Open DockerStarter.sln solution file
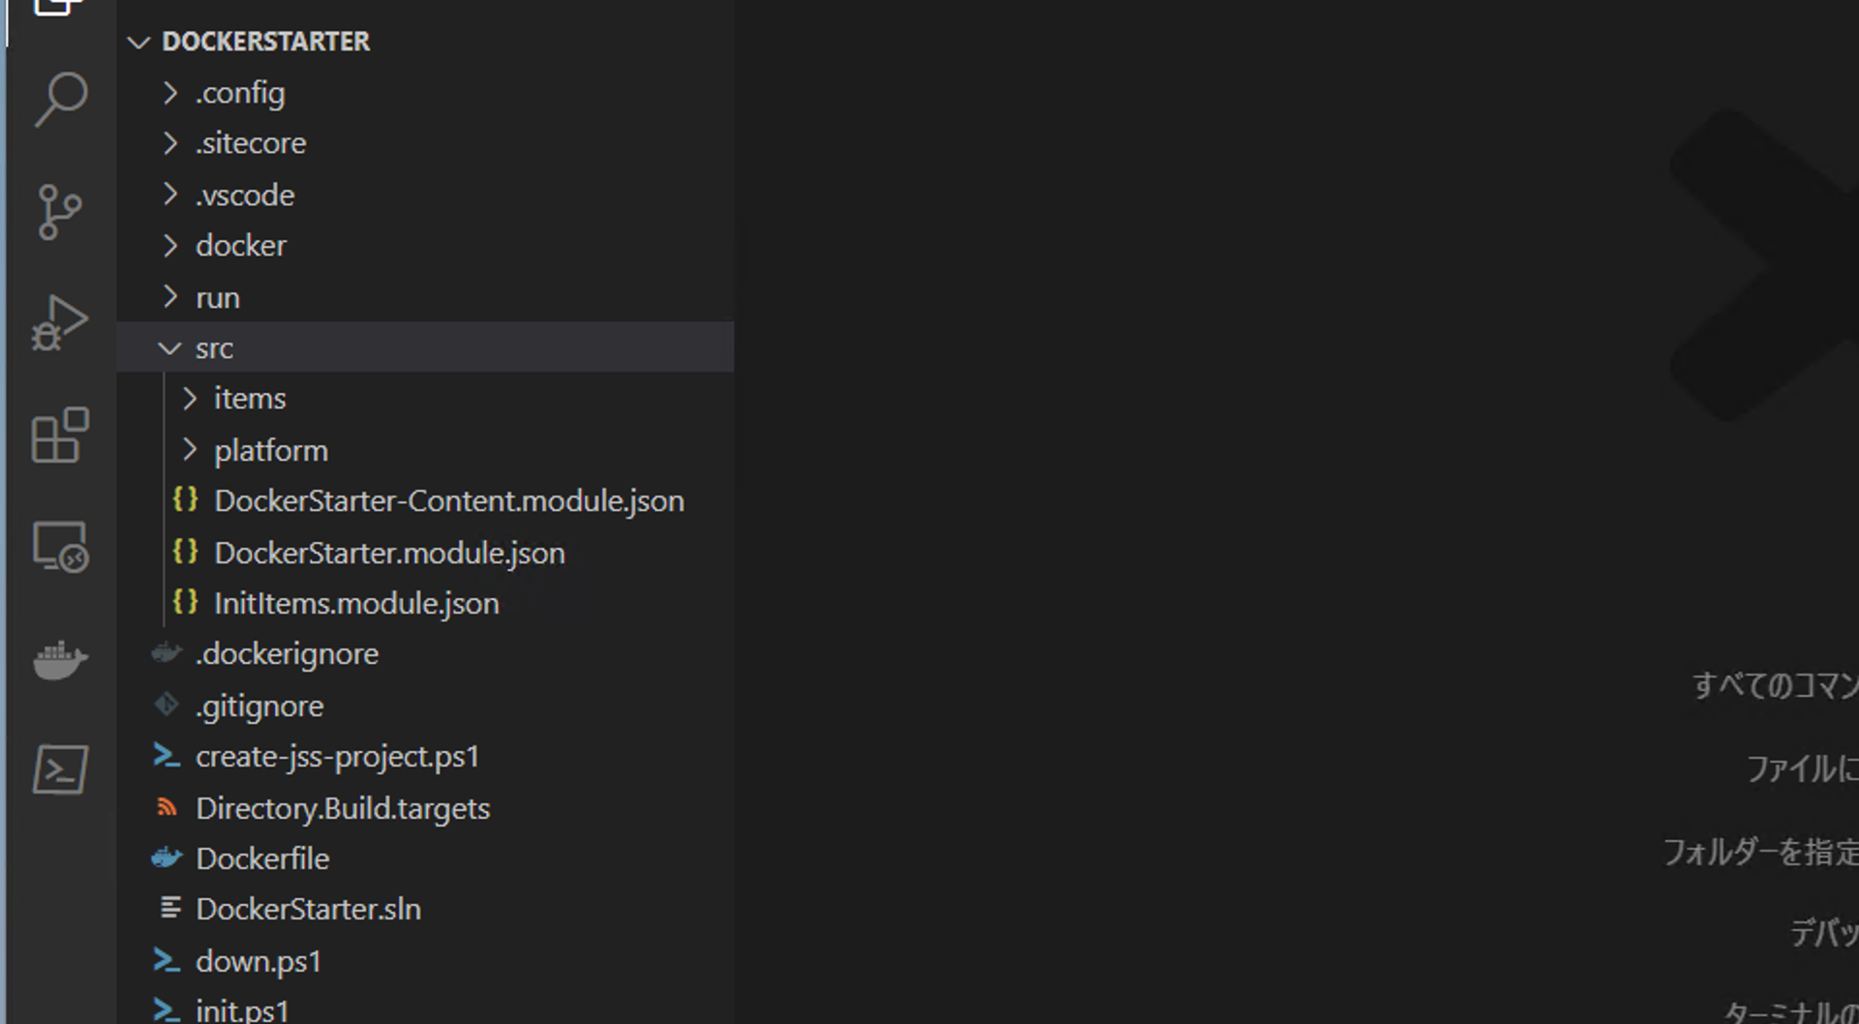This screenshot has height=1024, width=1859. (308, 910)
